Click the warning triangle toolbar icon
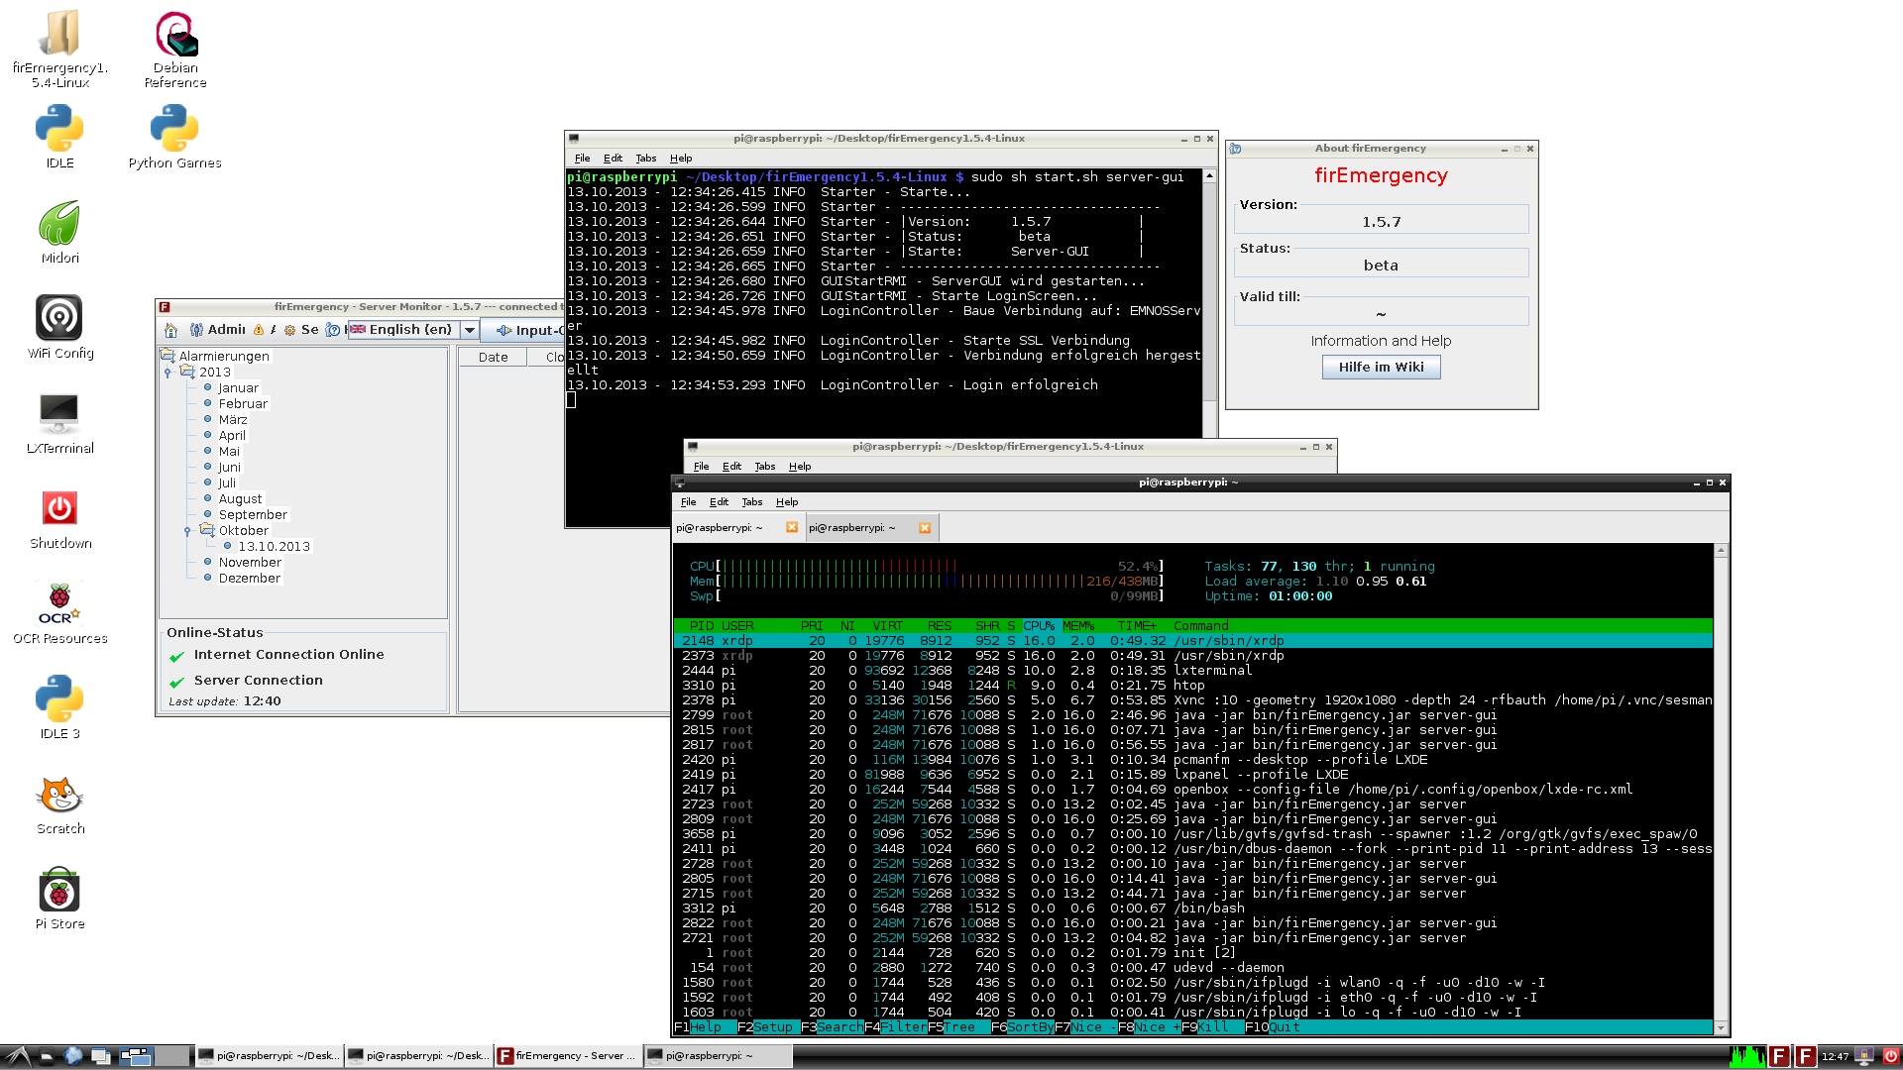Screen dimensions: 1903x1070 [x=259, y=330]
